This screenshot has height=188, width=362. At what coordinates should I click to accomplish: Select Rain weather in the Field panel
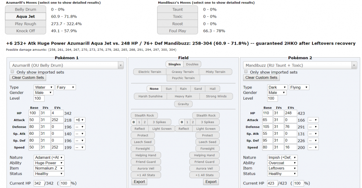183,89
